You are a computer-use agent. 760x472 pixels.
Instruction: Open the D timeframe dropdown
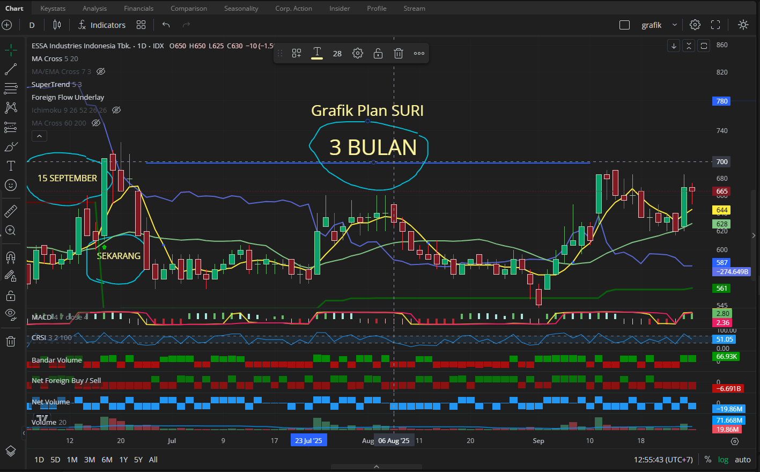(x=32, y=25)
